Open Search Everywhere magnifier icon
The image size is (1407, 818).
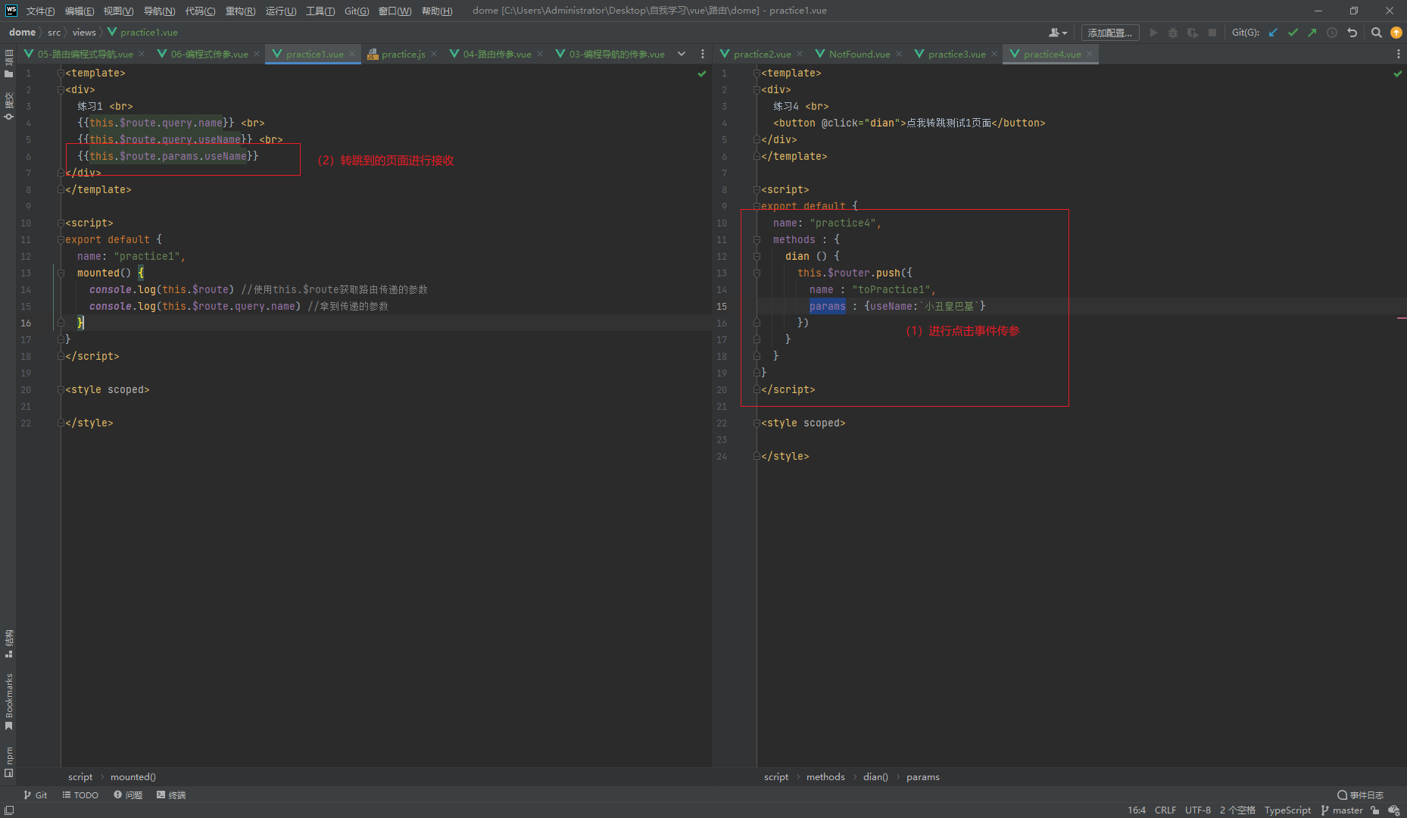(x=1377, y=33)
